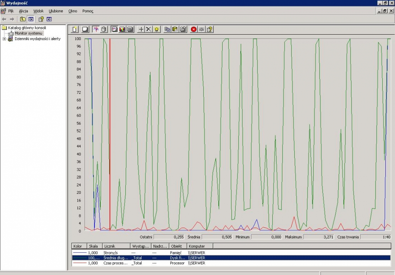The image size is (395, 275).
Task: Restore the inner console window in menu bar
Action: [385, 11]
